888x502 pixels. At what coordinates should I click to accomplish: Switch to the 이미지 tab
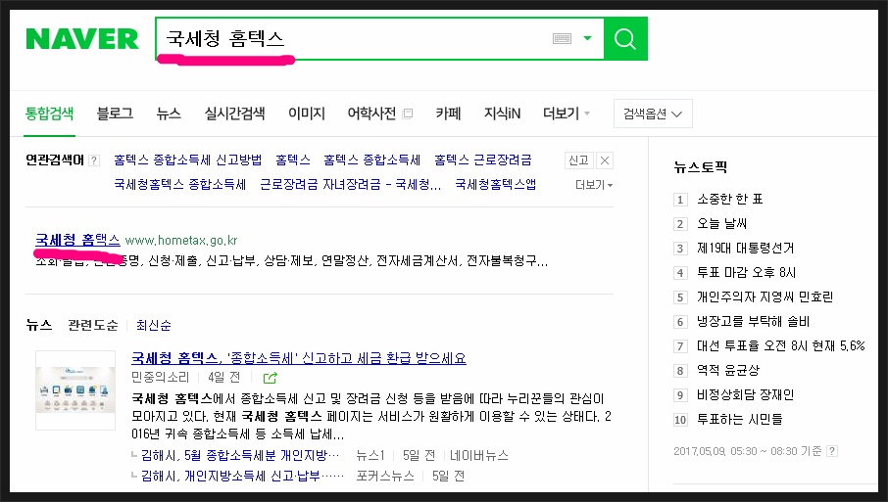coord(306,114)
